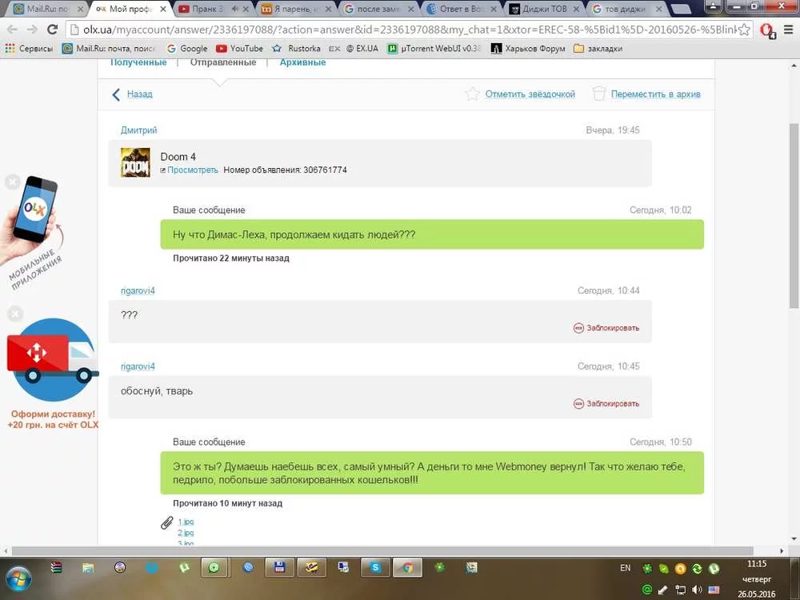Screen dimensions: 800x600
Task: Mark conversation with Отметить звёздочкой
Action: tap(530, 94)
